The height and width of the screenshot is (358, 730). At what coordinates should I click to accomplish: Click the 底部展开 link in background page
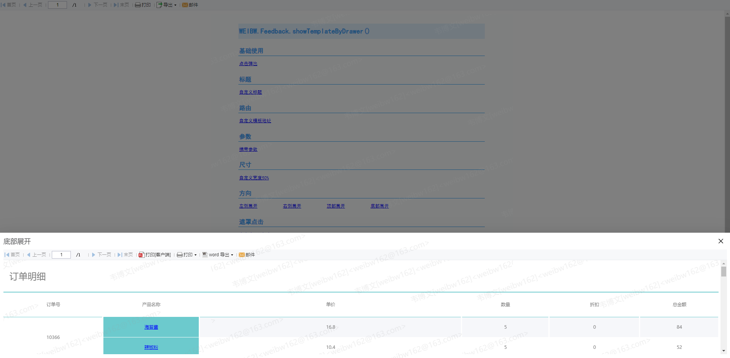[x=380, y=206]
